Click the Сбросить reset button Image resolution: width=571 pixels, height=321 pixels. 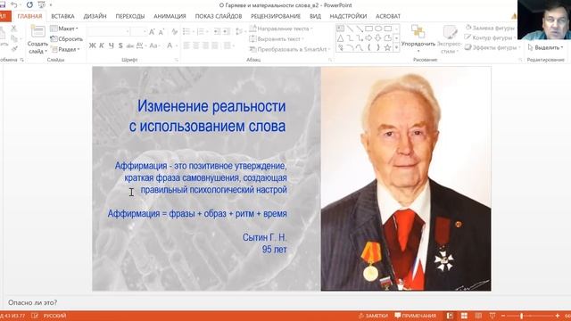pos(66,38)
